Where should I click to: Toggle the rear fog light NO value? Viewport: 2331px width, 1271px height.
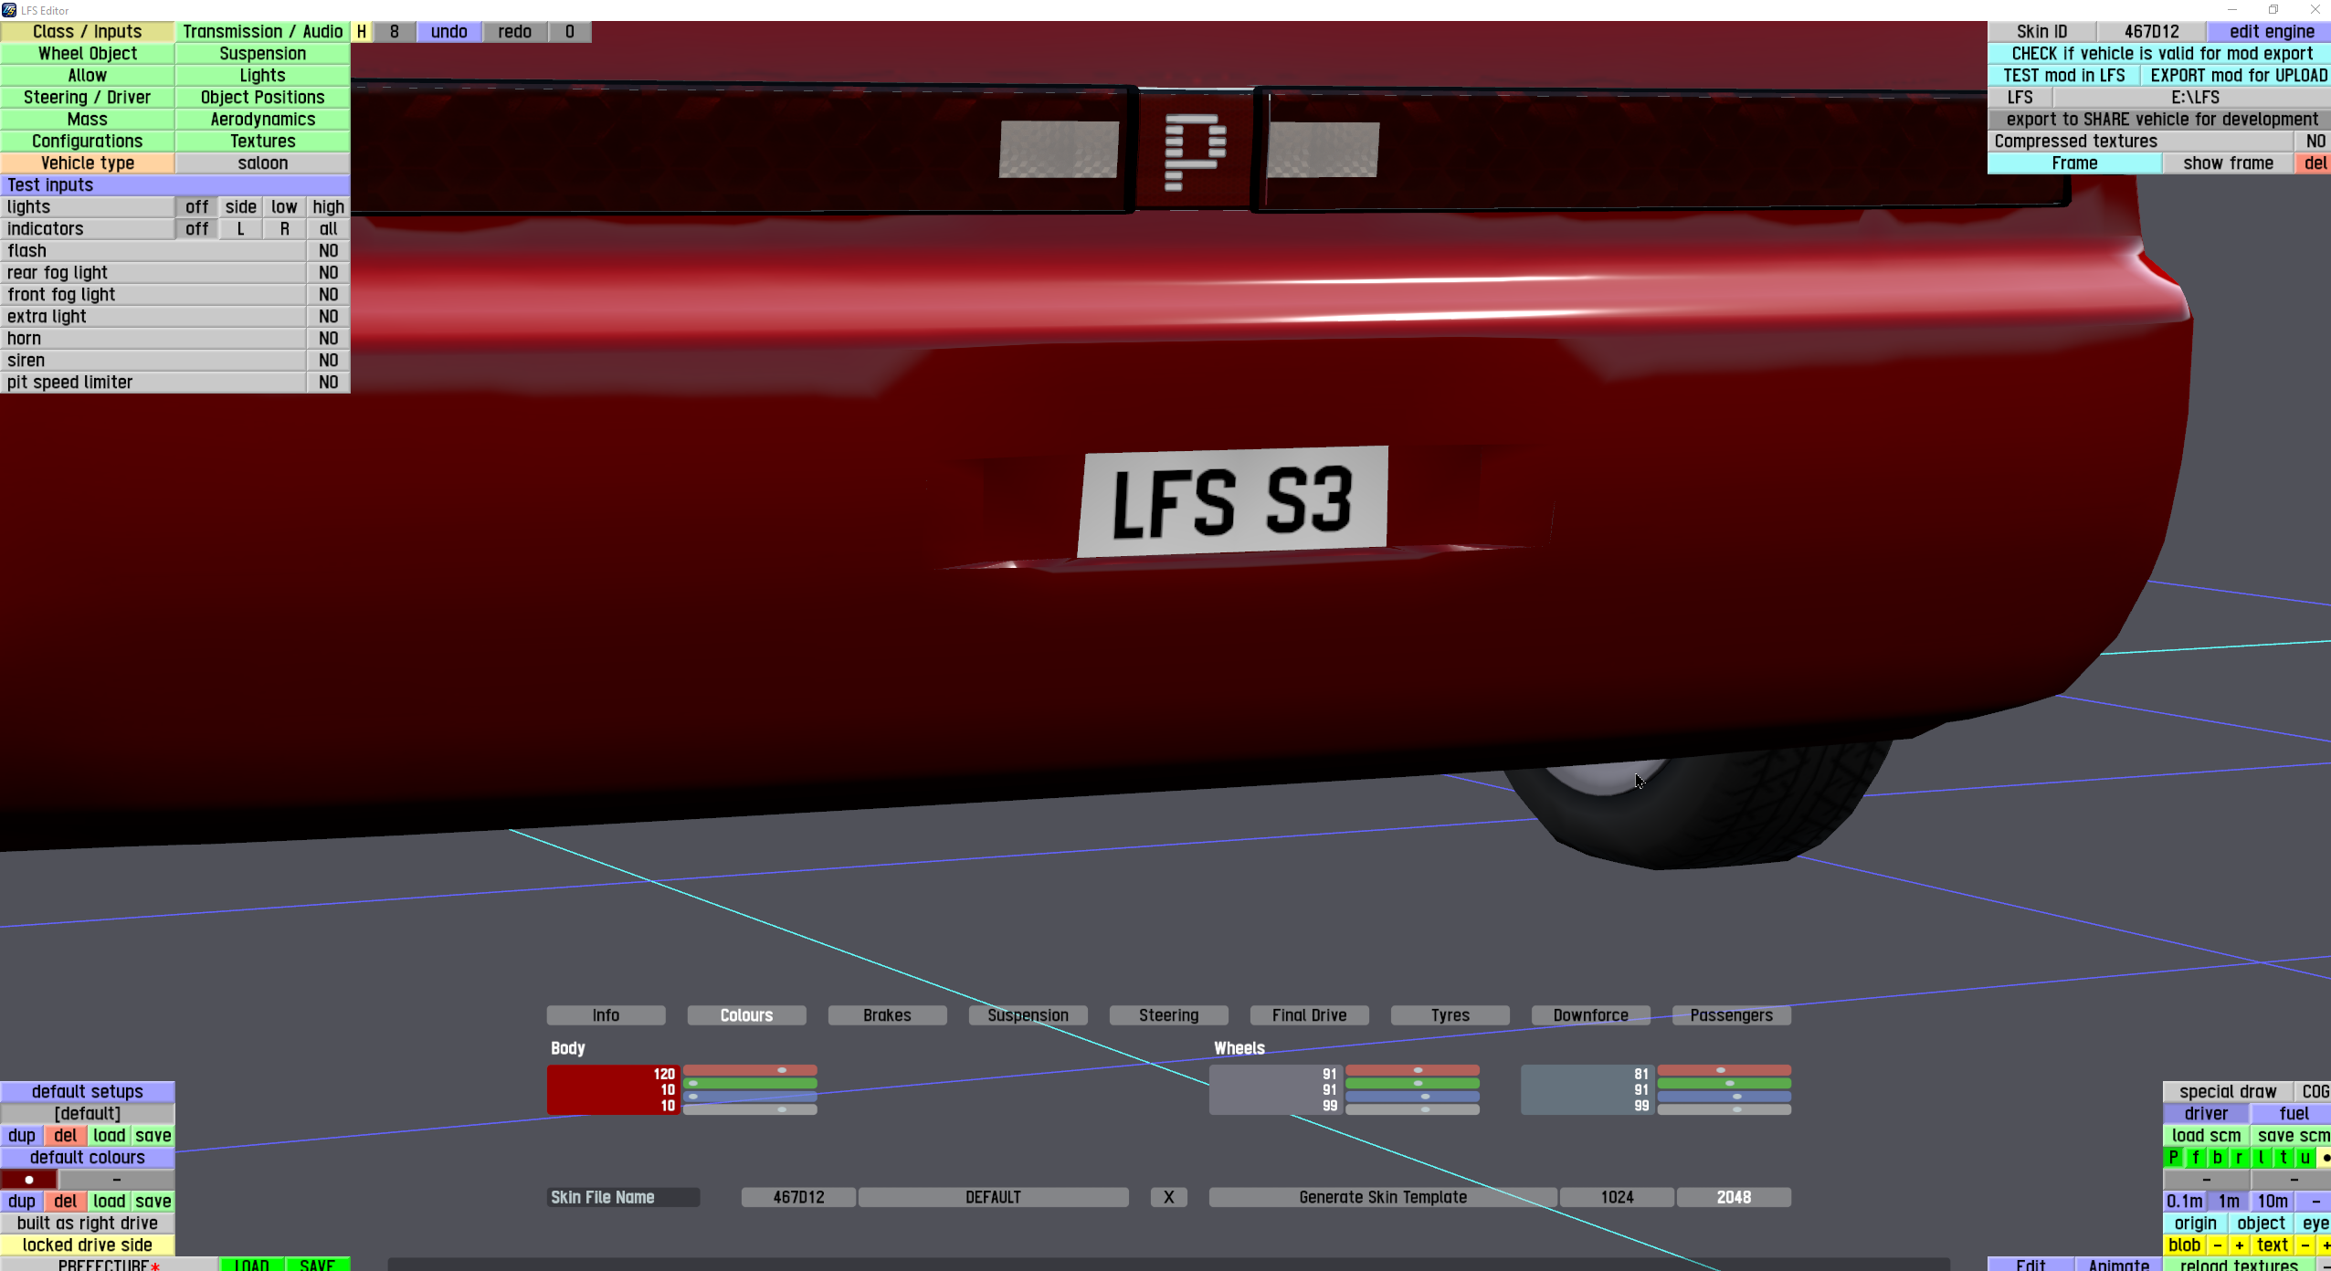[328, 273]
